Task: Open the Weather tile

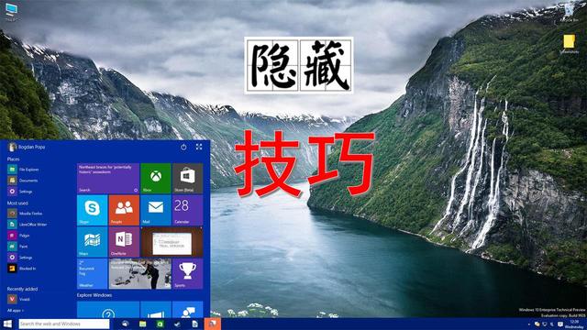Action: coord(92,273)
